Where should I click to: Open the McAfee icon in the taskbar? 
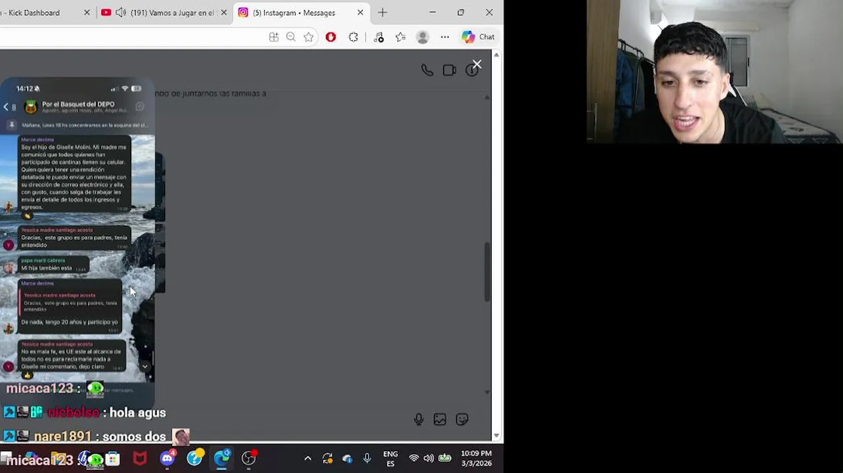click(140, 458)
